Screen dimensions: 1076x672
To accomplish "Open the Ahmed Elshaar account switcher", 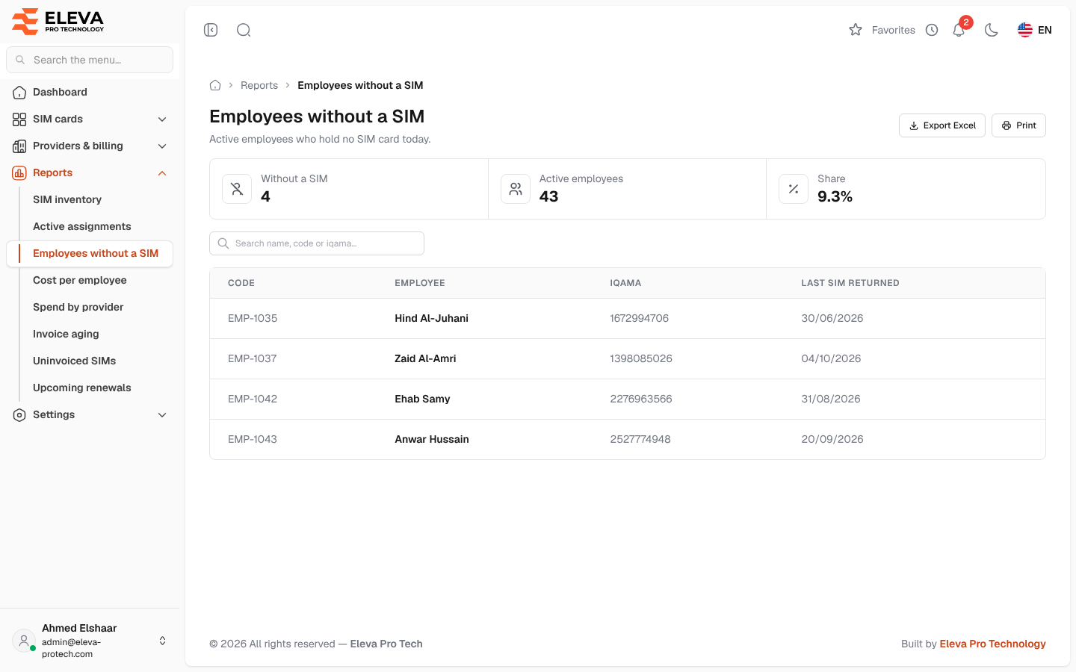I will click(x=162, y=641).
